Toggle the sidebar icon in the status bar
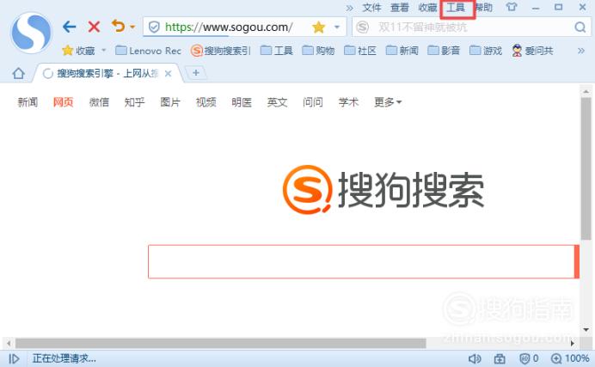Screen dimensions: 595x367 point(14,358)
